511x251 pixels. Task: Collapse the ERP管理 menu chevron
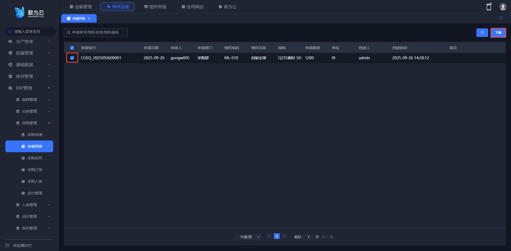click(x=49, y=88)
